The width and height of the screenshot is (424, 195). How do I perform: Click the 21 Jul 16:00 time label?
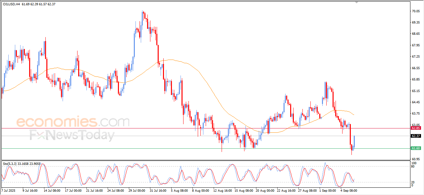(94, 191)
